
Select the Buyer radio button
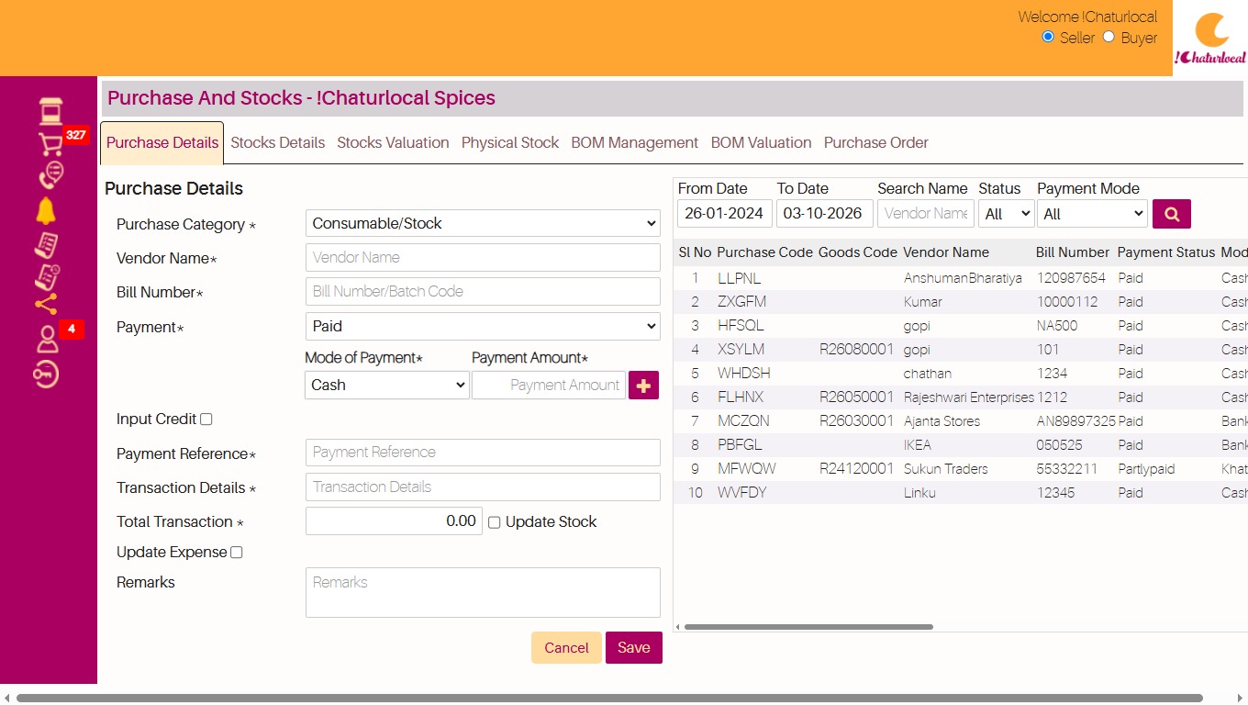[x=1109, y=37]
